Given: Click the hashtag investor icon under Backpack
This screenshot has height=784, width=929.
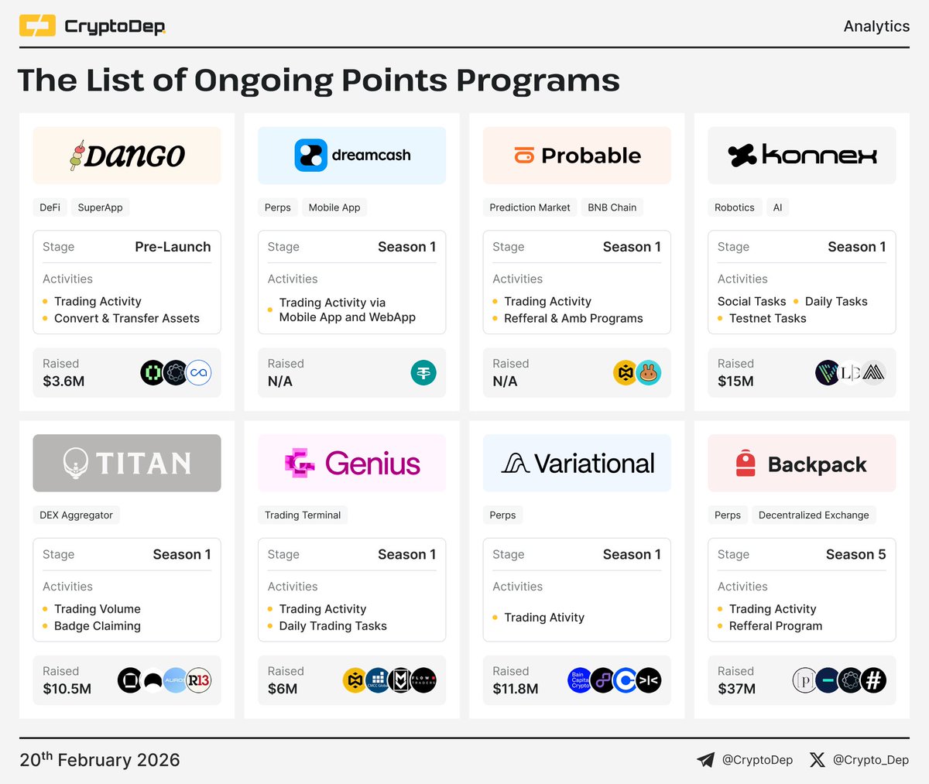Looking at the screenshot, I should 874,680.
